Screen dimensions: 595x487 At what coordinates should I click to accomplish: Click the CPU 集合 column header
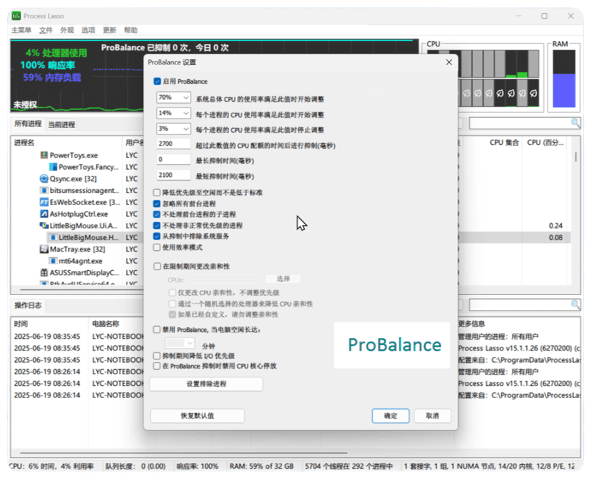tap(504, 143)
